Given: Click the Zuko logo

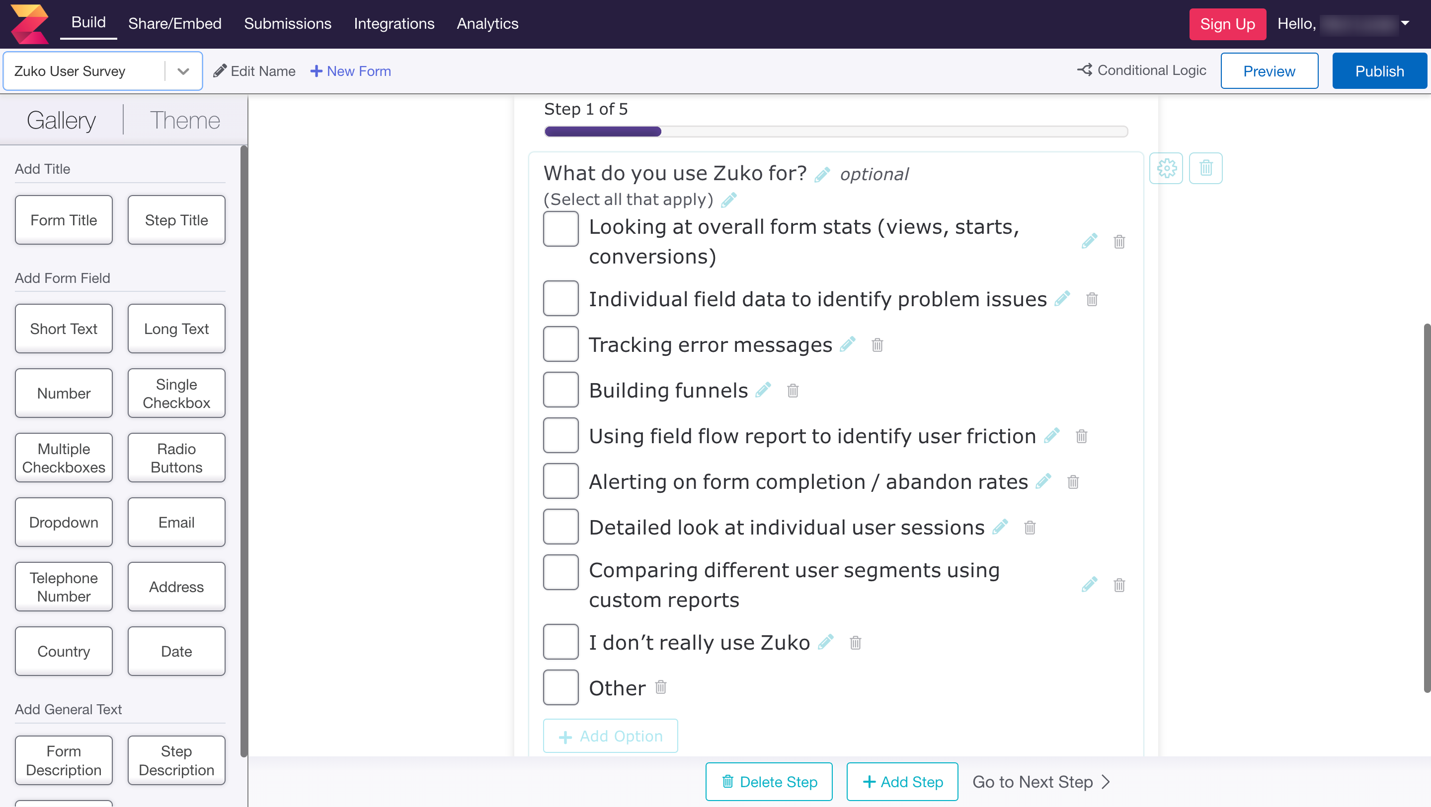Looking at the screenshot, I should tap(30, 24).
